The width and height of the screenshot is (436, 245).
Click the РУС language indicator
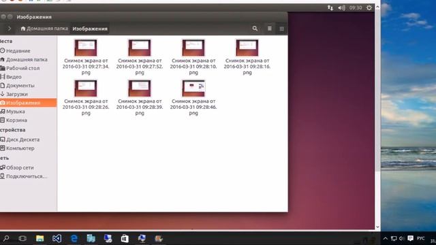coord(421,238)
